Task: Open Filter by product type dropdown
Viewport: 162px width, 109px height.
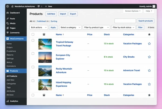Action: tap(96, 28)
